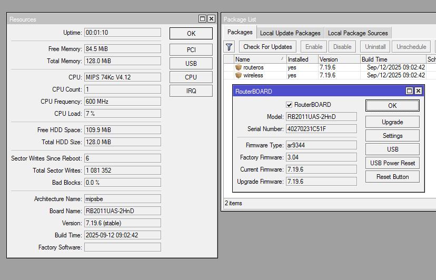The image size is (436, 280).
Task: Open USB info from Resources window
Action: click(x=191, y=63)
